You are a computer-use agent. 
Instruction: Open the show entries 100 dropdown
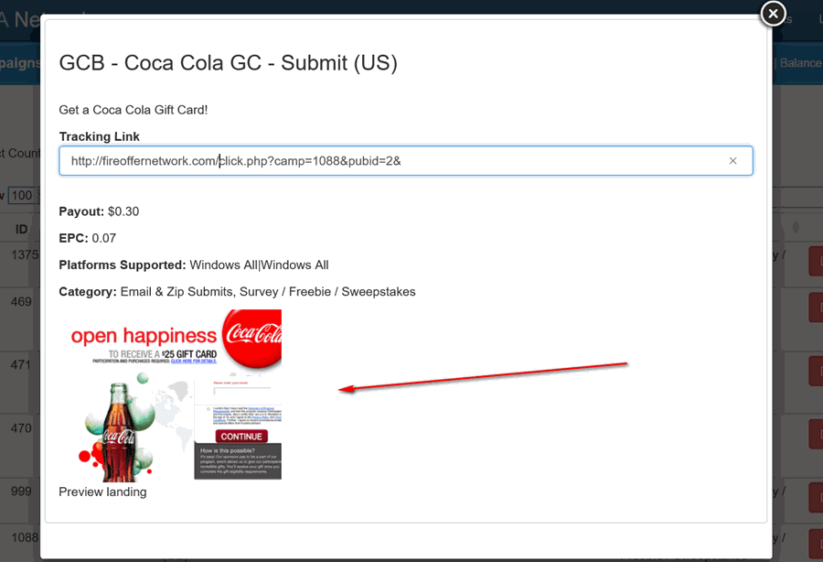(x=22, y=195)
